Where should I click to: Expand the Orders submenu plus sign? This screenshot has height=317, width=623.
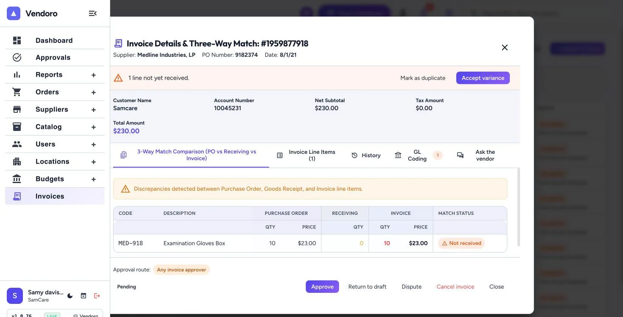(x=94, y=92)
